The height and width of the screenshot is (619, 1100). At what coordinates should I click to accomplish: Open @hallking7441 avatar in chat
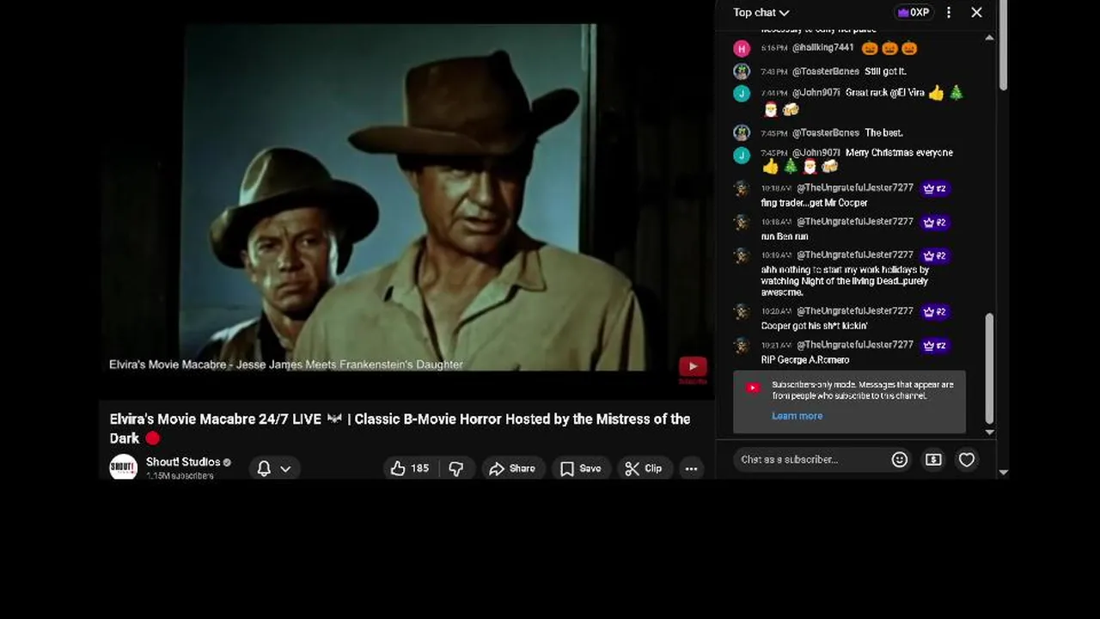(742, 48)
